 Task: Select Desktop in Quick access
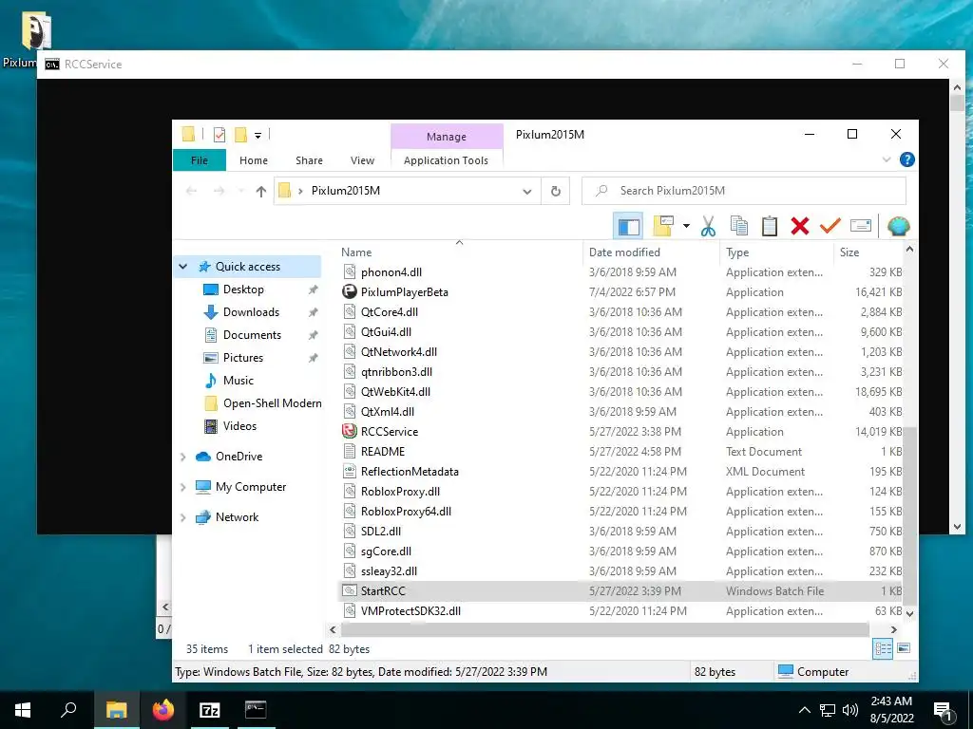tap(243, 290)
